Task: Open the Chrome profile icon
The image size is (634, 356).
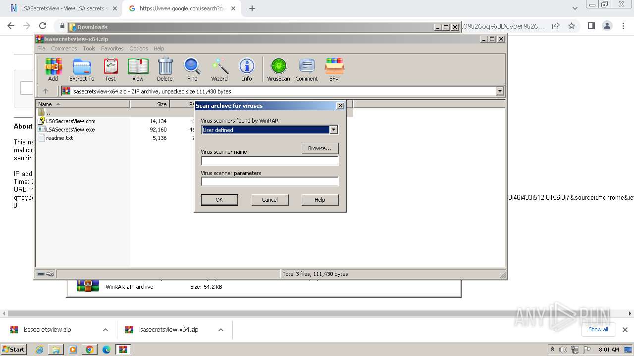Action: [607, 26]
